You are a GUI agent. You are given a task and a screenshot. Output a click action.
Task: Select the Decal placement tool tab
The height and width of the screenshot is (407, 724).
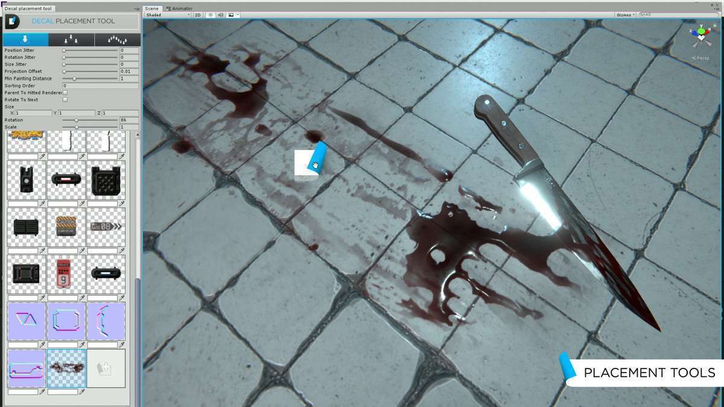28,8
